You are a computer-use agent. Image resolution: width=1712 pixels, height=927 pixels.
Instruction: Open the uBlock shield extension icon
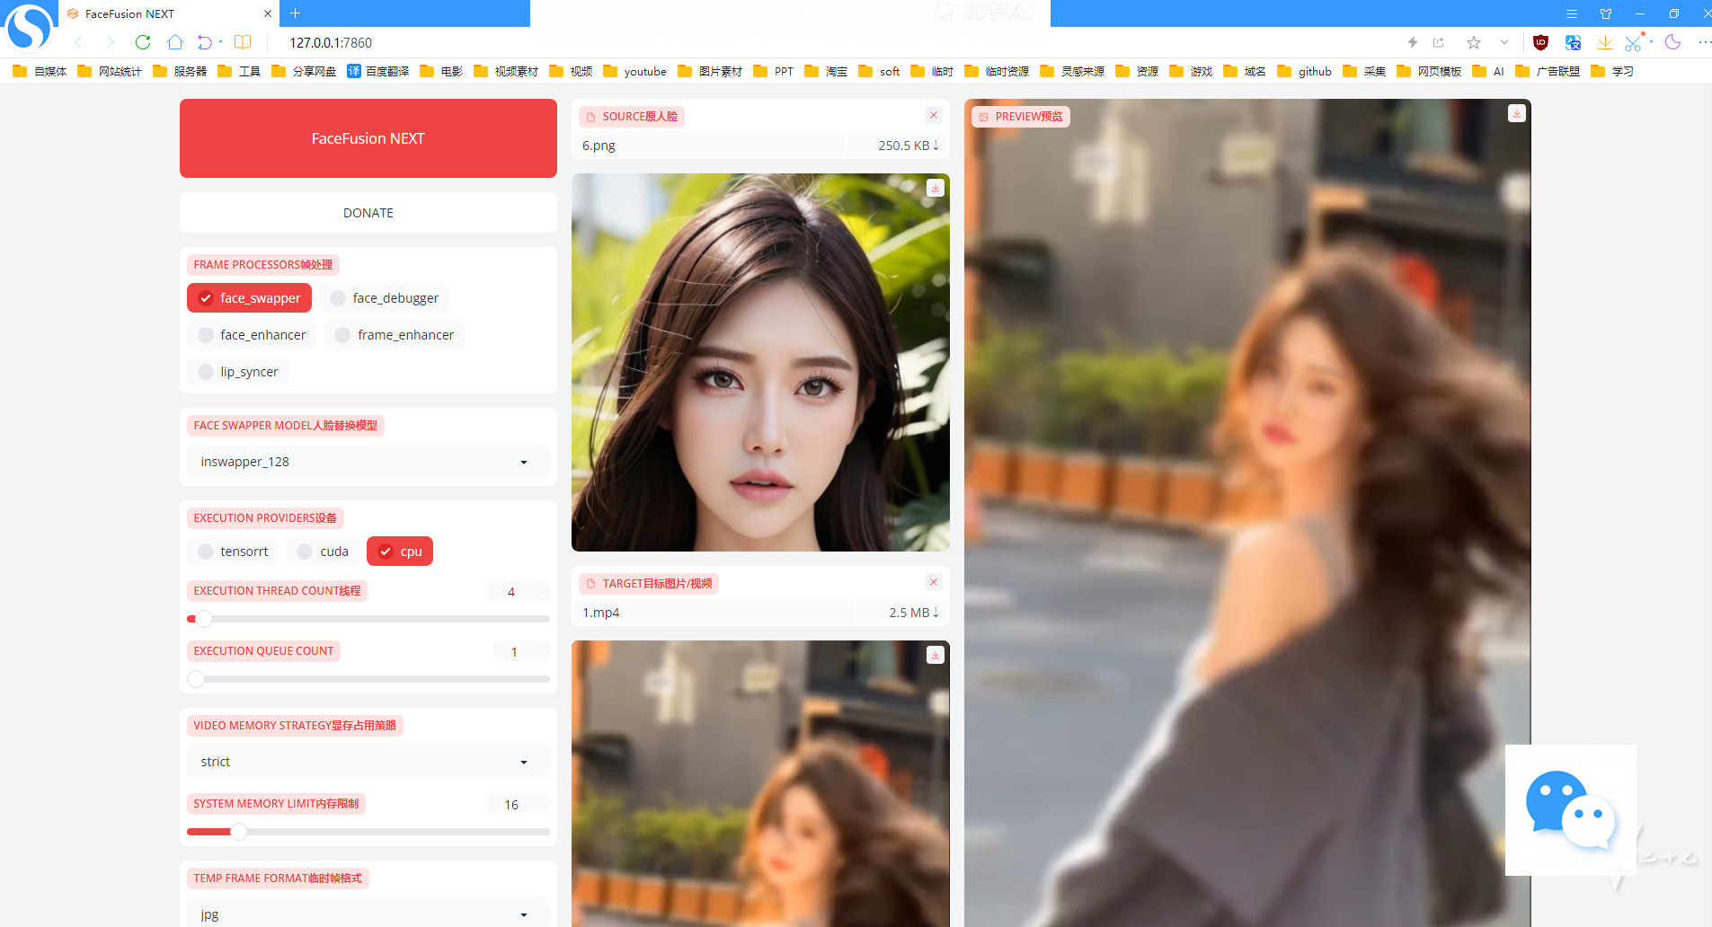(1540, 42)
